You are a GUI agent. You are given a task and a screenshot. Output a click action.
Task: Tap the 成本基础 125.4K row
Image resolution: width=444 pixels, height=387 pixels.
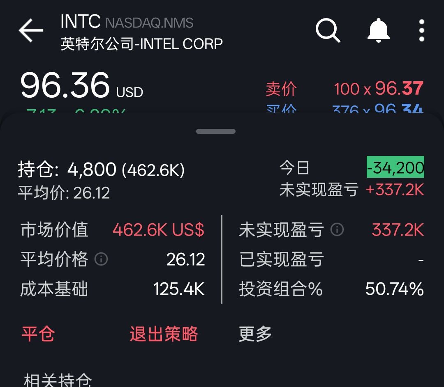[x=112, y=289]
